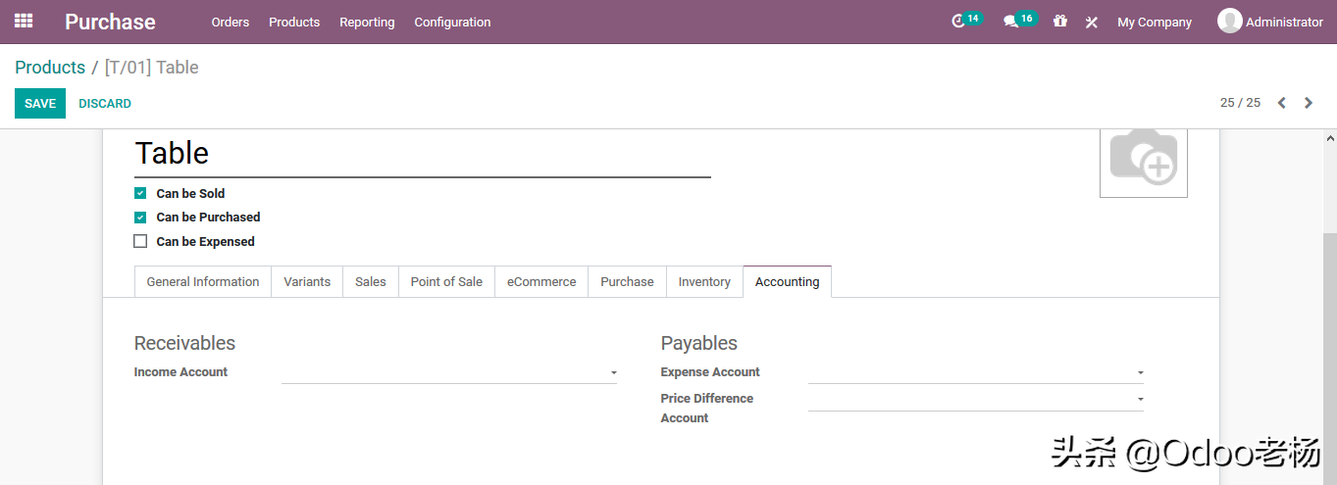This screenshot has height=485, width=1337.
Task: Enable Can be Expensed checkbox
Action: pyautogui.click(x=140, y=241)
